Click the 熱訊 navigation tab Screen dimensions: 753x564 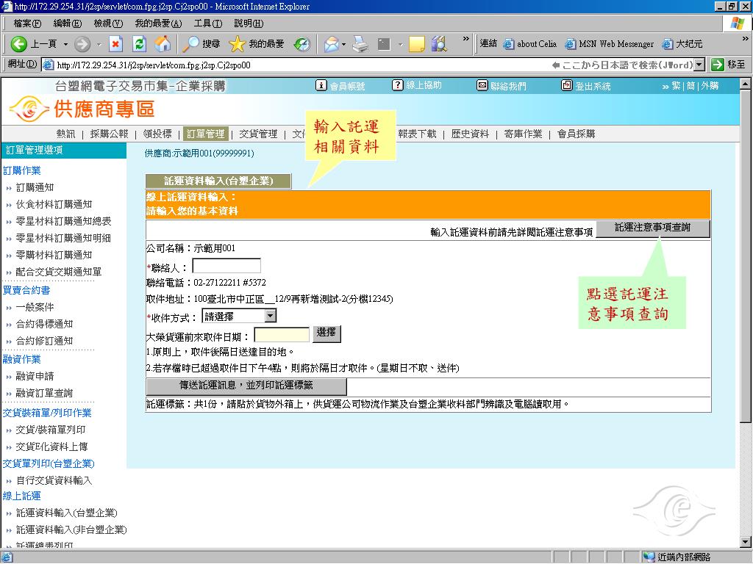65,134
